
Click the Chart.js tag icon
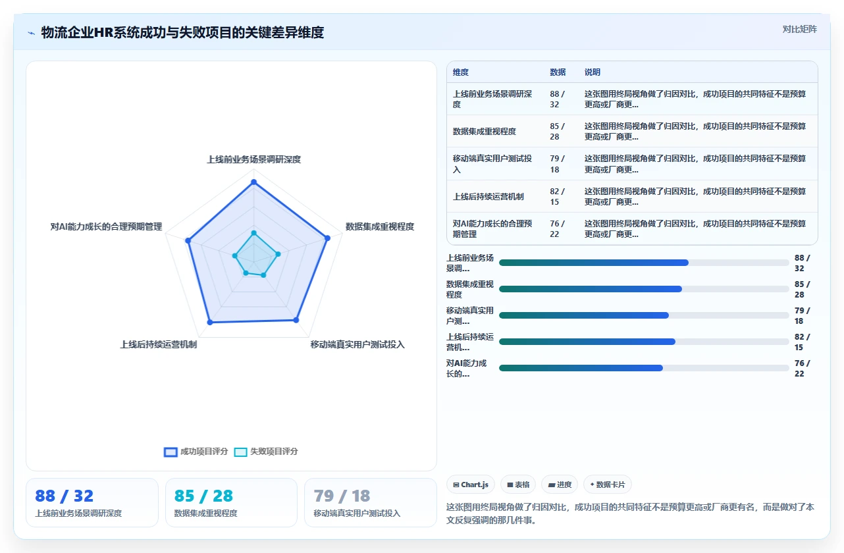pyautogui.click(x=456, y=485)
